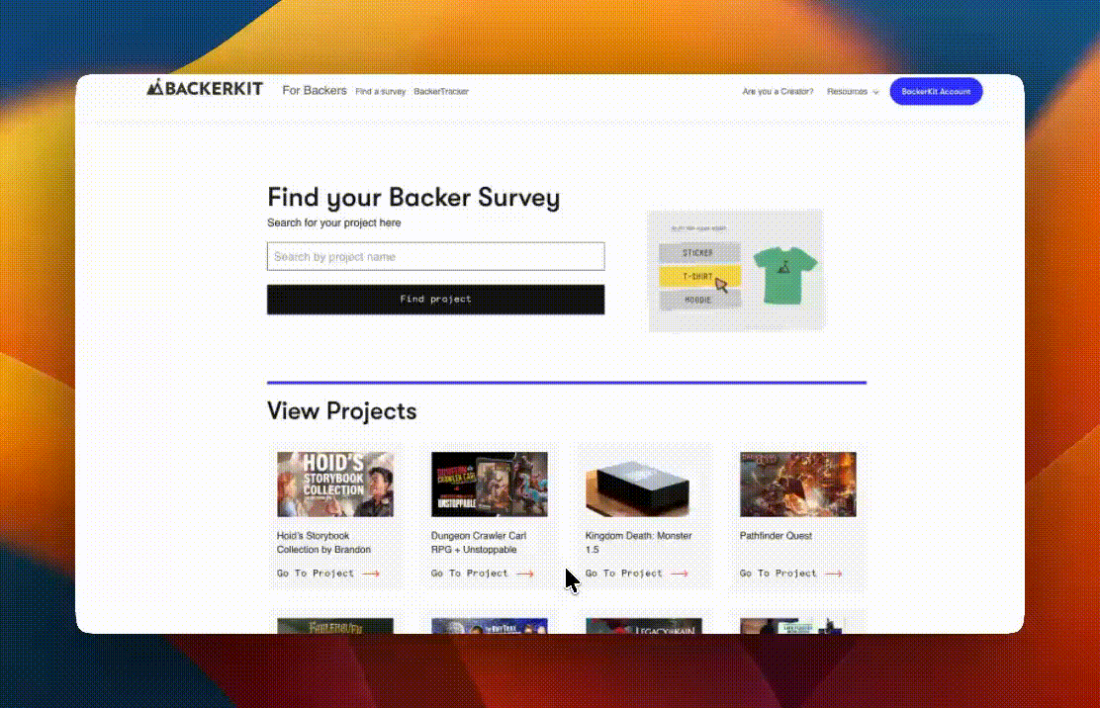The image size is (1100, 708).
Task: Go To Project link under Dungeon Crawler Carl
Action: pyautogui.click(x=483, y=574)
